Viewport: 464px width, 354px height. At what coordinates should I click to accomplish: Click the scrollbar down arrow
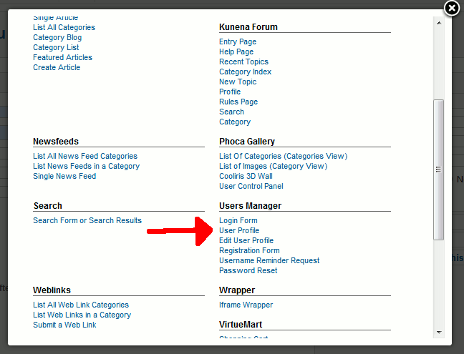[439, 332]
